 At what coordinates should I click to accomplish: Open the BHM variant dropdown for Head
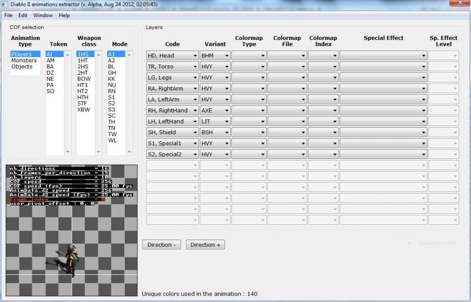215,55
